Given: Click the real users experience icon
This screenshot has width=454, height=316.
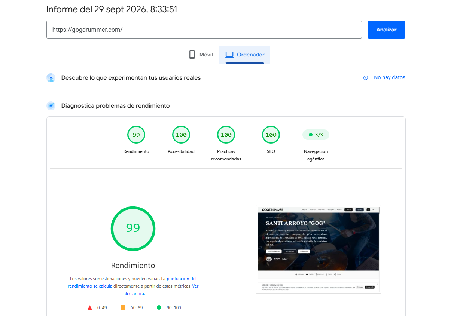Looking at the screenshot, I should point(51,78).
